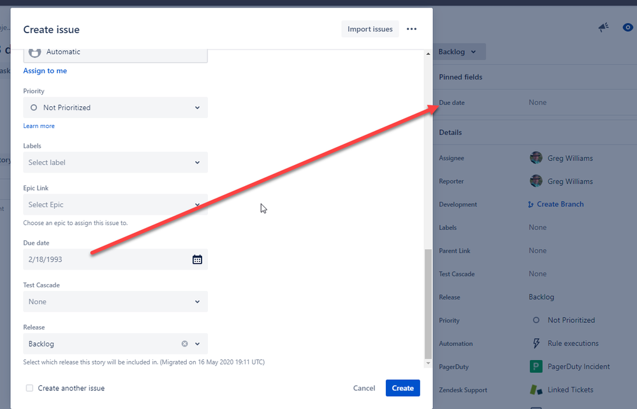Image resolution: width=637 pixels, height=409 pixels.
Task: Open the Test Cascade dropdown
Action: tap(115, 301)
